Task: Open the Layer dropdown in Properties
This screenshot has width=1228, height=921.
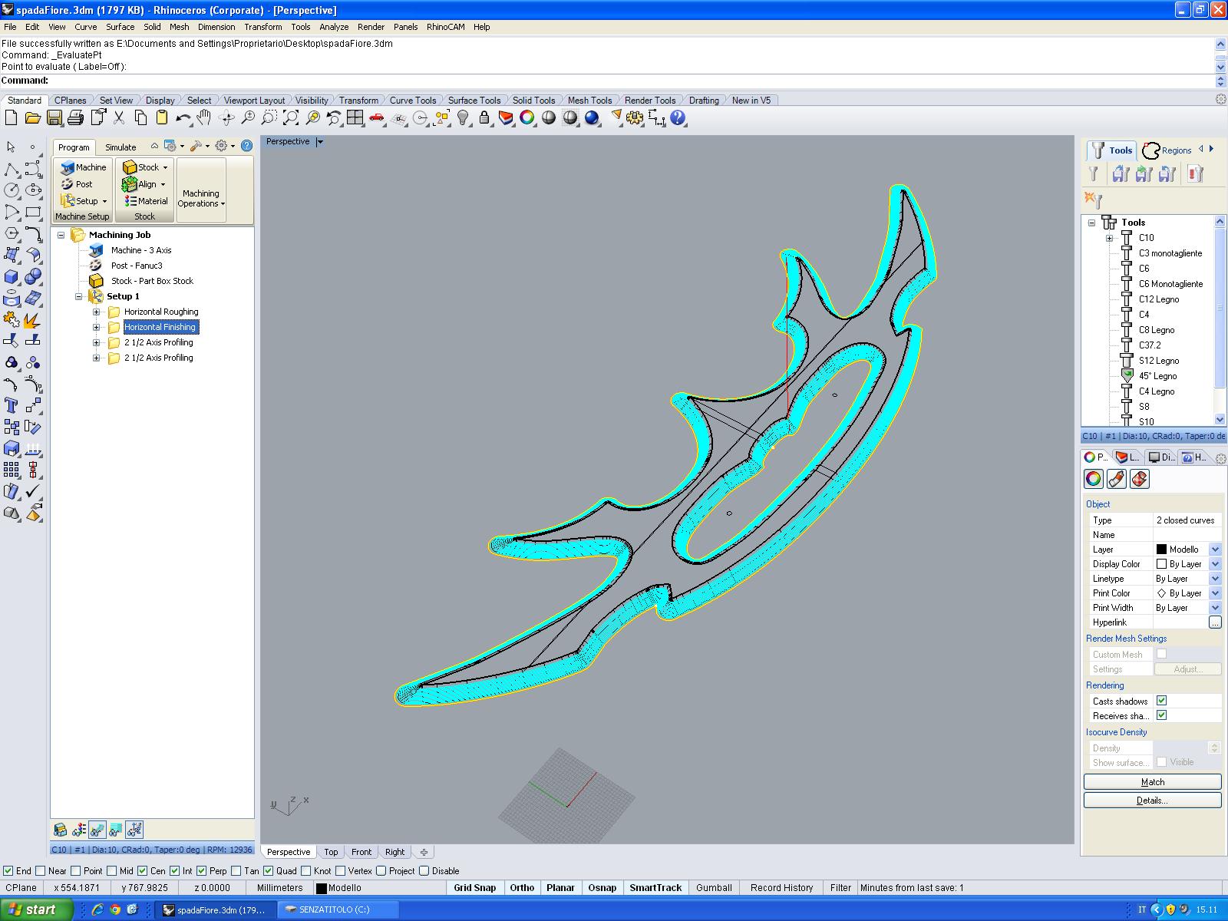Action: click(1215, 550)
